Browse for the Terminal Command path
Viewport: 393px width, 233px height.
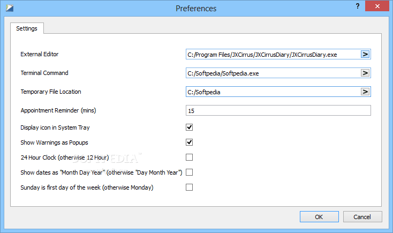click(x=365, y=73)
